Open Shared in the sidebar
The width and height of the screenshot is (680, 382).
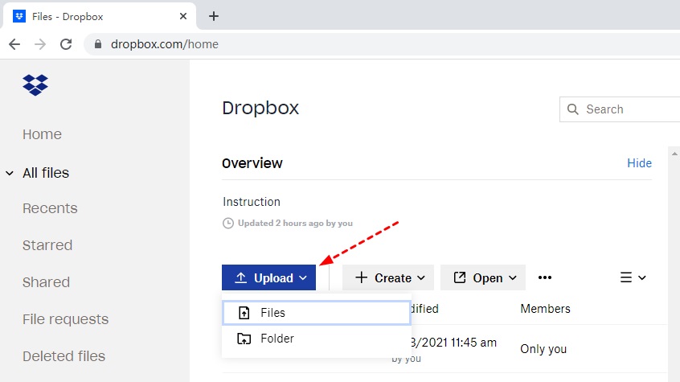[46, 282]
